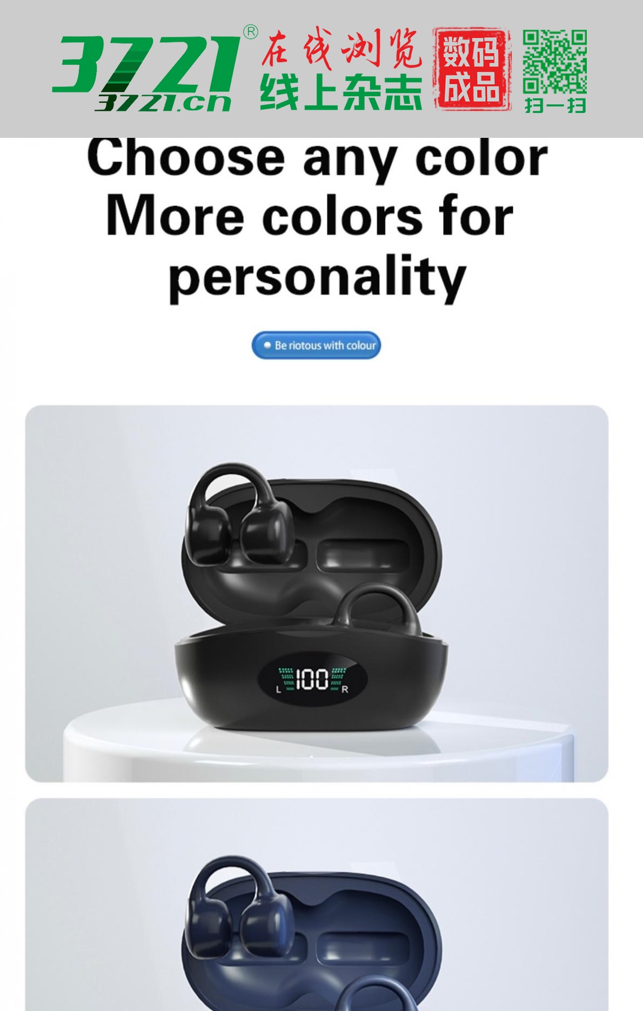
Task: Click the green 3721 logo
Action: 146,64
